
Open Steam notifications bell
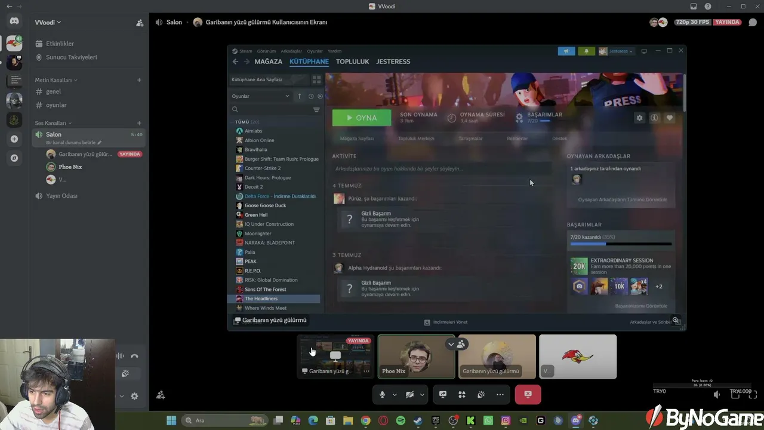(x=586, y=51)
